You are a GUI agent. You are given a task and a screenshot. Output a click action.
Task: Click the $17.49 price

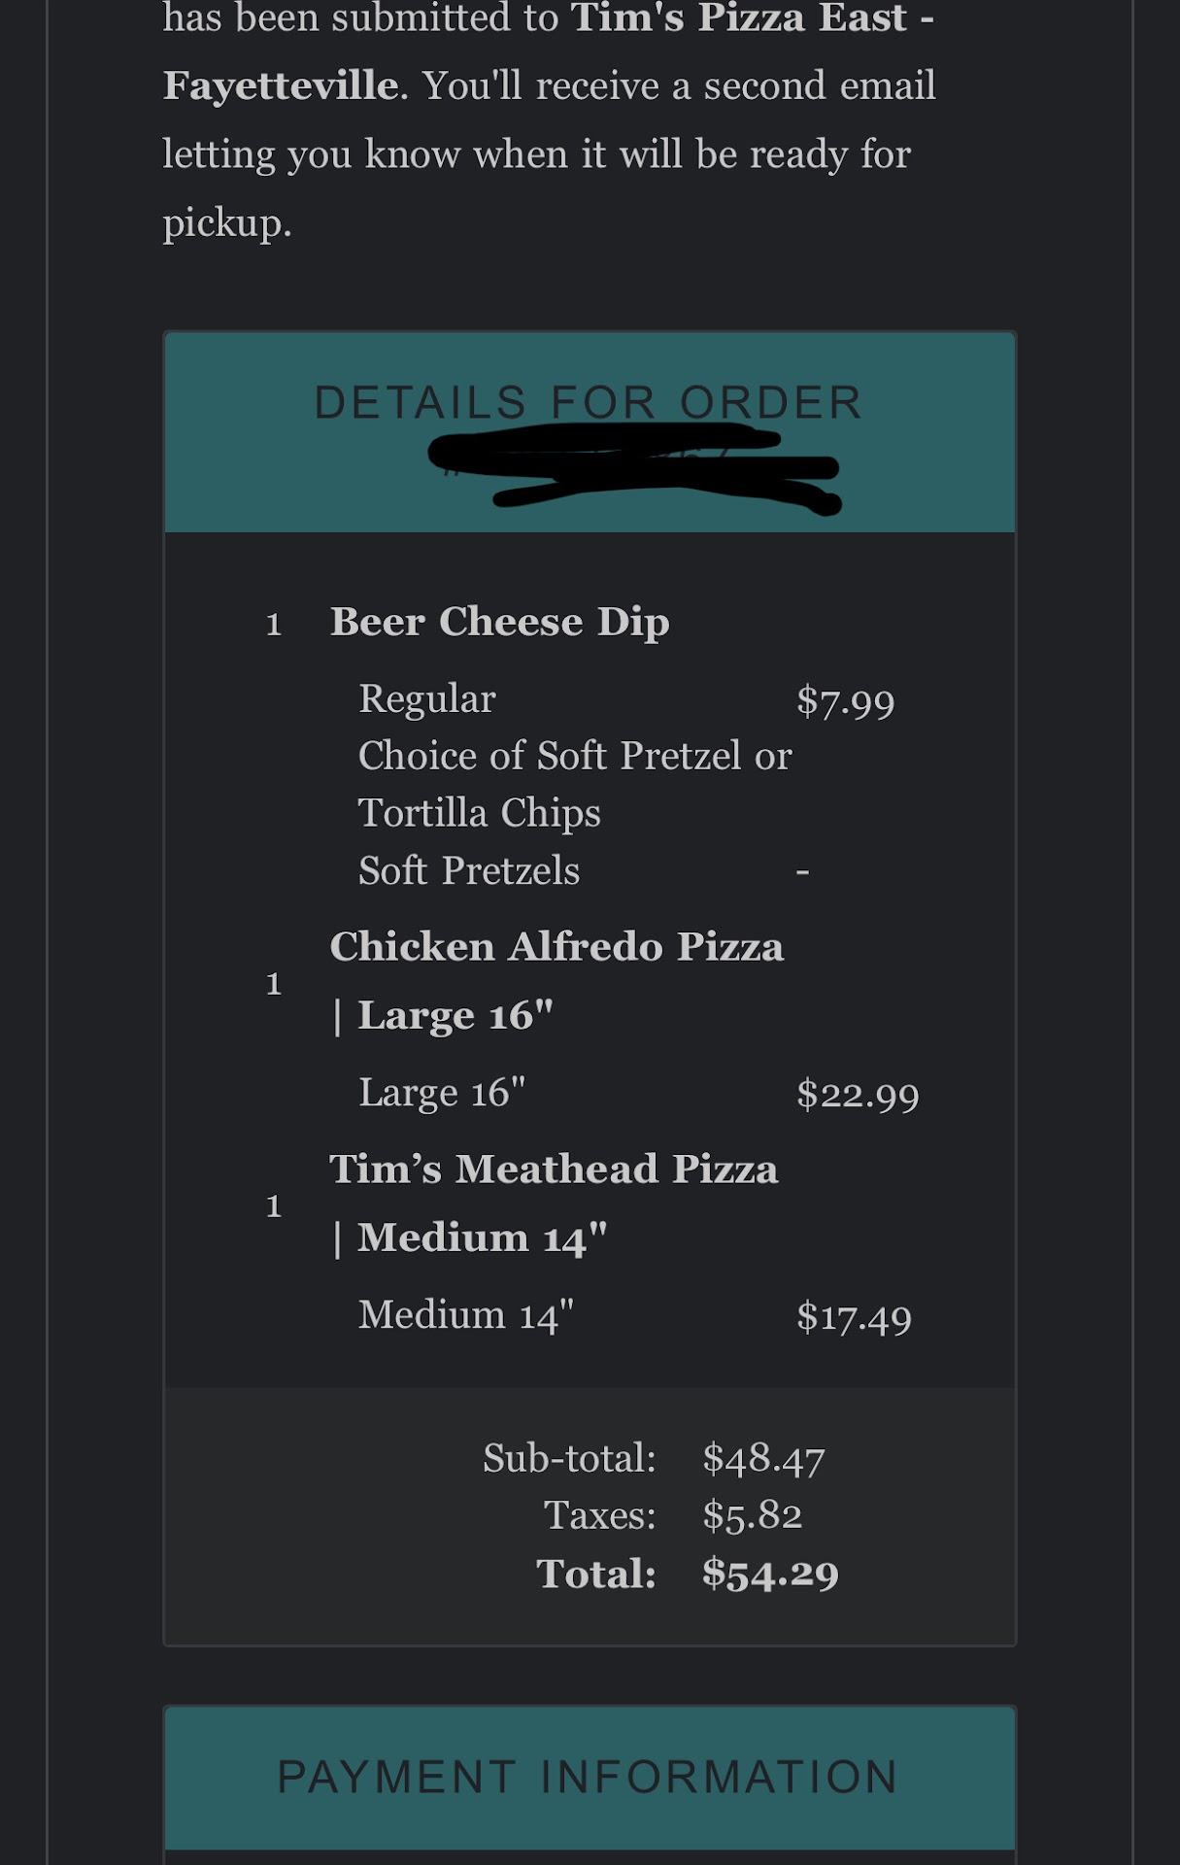854,1317
